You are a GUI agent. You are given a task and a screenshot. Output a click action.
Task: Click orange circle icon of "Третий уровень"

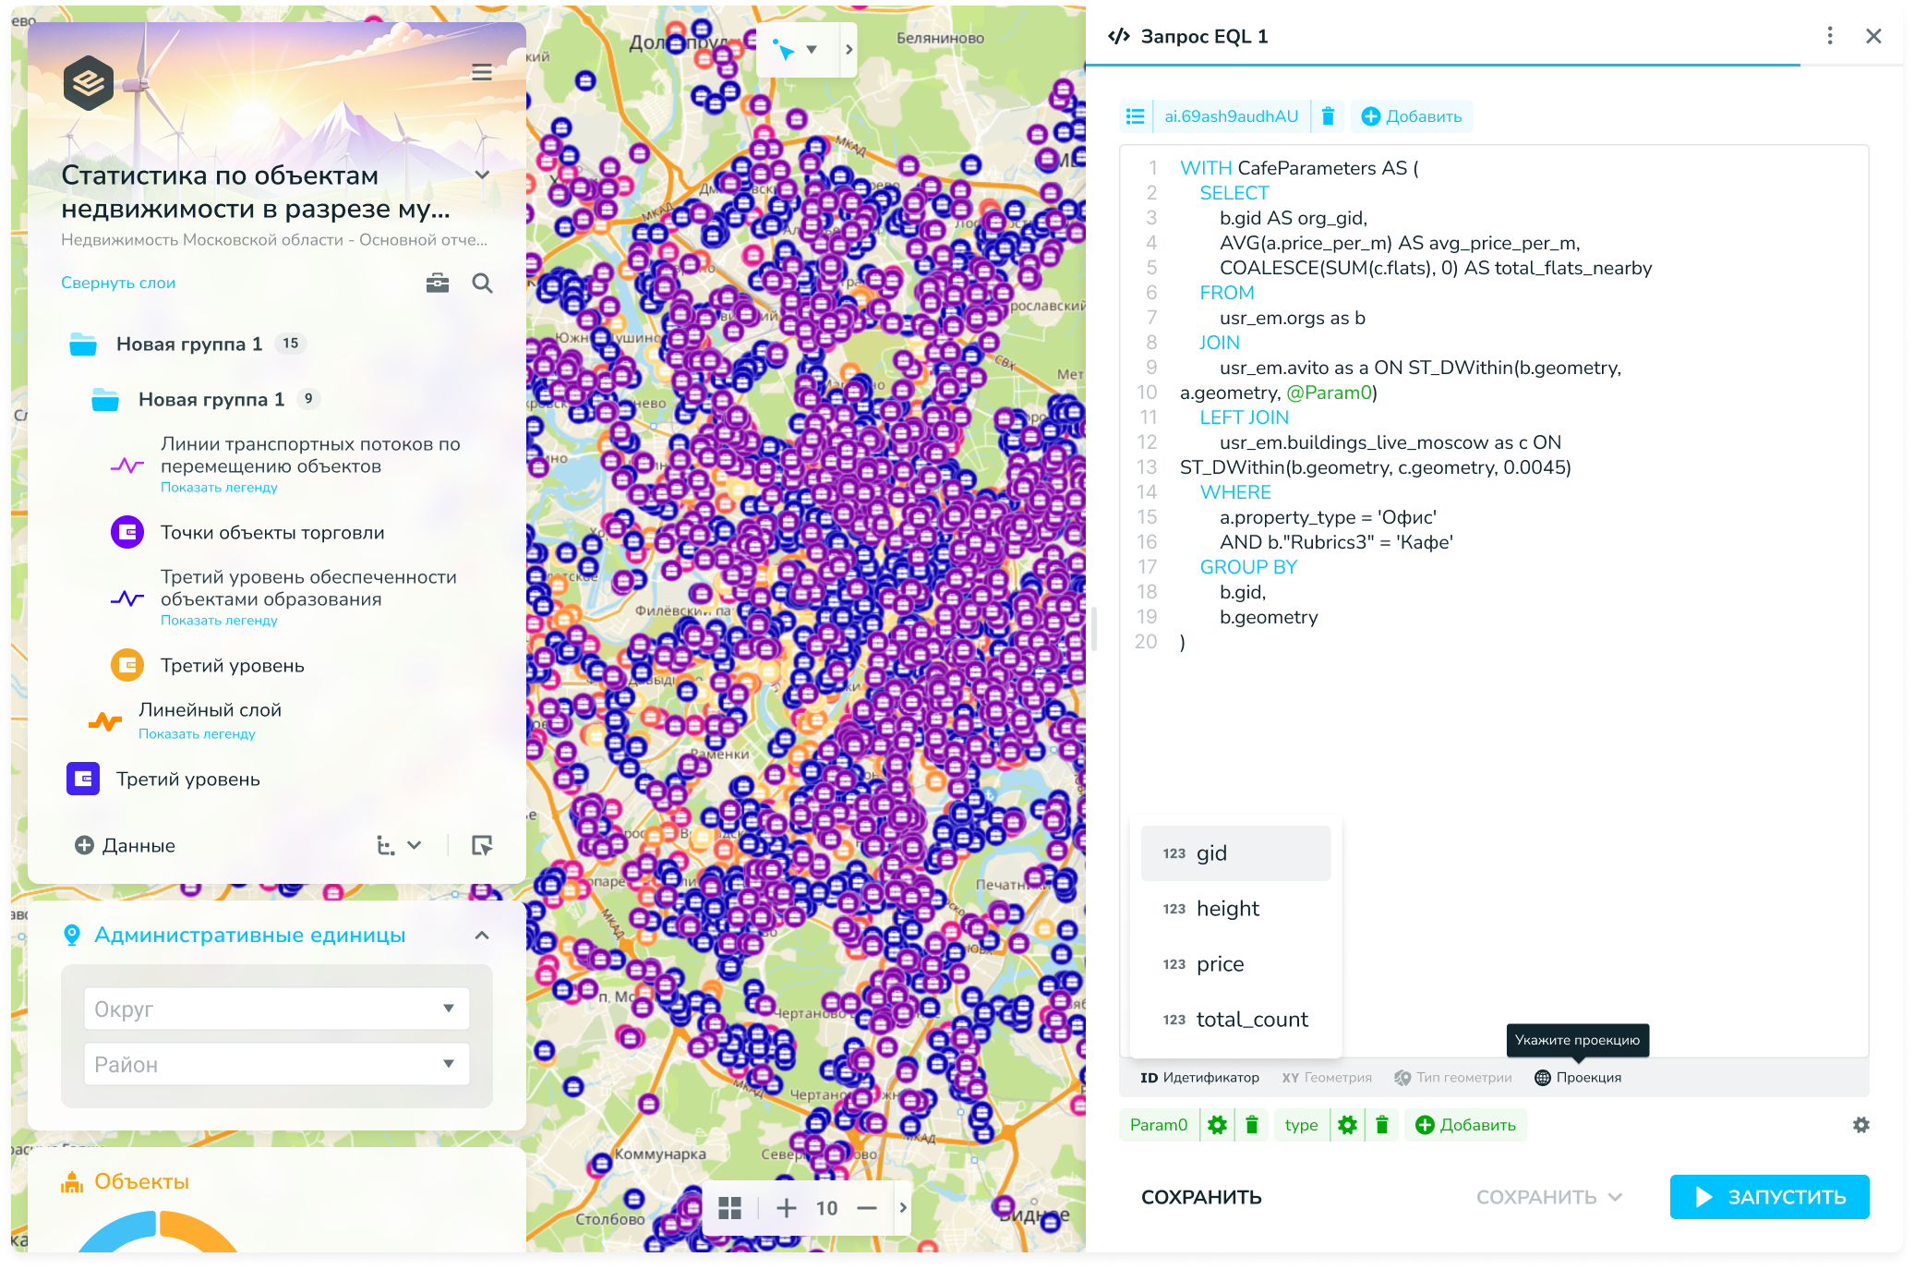click(127, 665)
